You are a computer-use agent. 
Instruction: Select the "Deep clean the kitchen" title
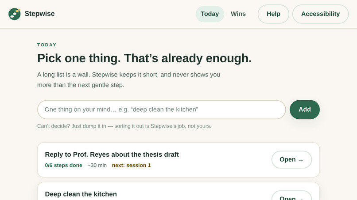(81, 194)
